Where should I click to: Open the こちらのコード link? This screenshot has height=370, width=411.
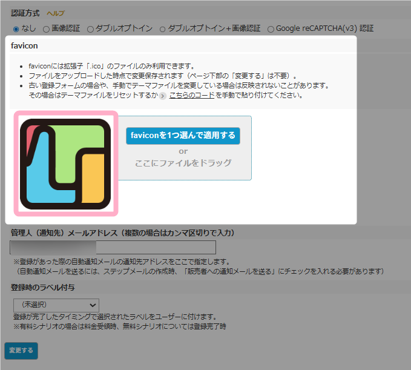pyautogui.click(x=192, y=95)
